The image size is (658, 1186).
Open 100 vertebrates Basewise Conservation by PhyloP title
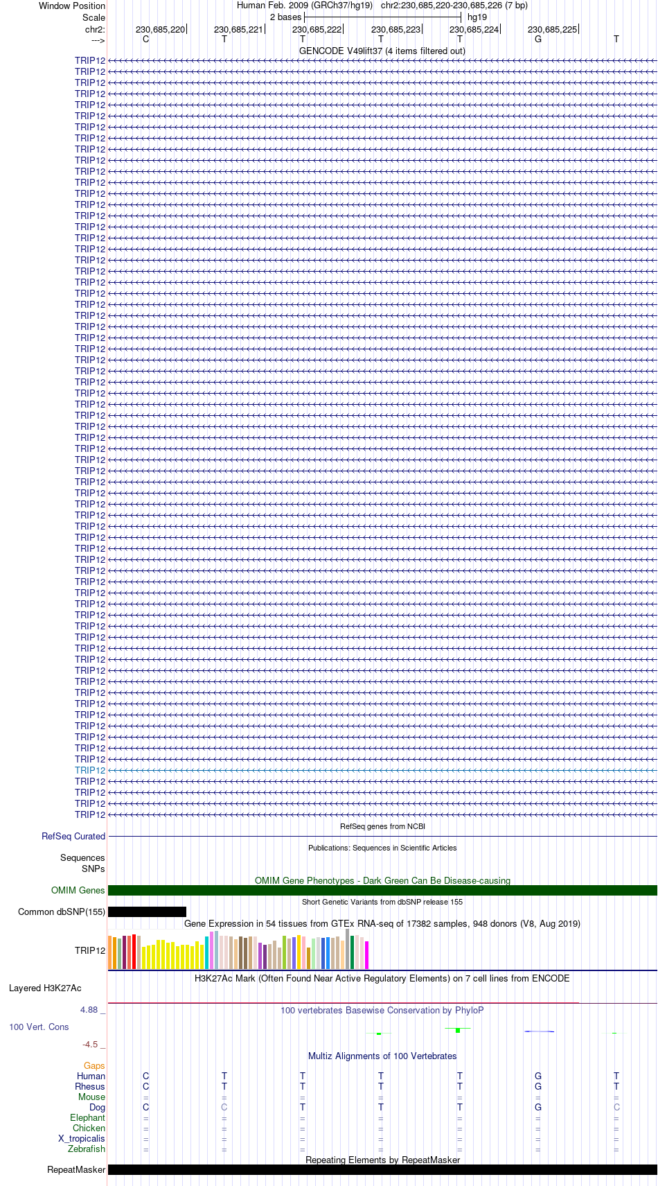pyautogui.click(x=382, y=1011)
